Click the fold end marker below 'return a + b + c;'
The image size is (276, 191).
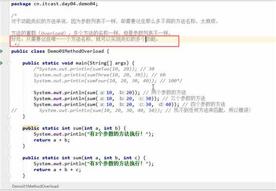click(9, 176)
